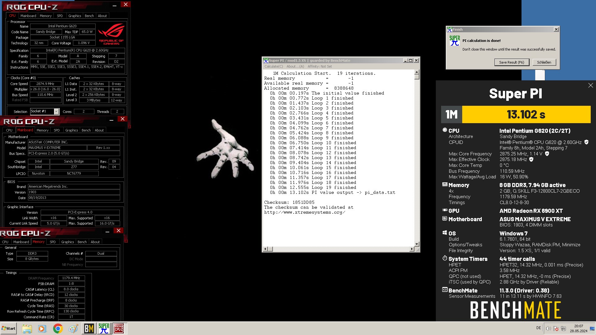Open the Action Center flag in the tray
Viewport: 596px width, 335px height.
556,328
